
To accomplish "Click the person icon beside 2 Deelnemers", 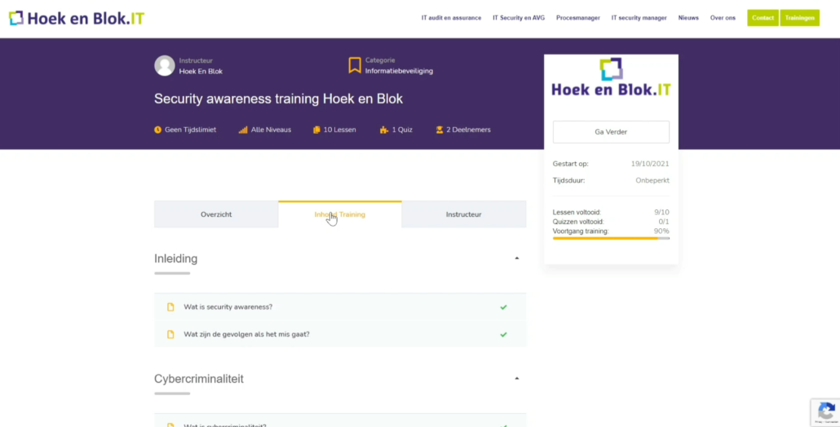I will tap(440, 130).
